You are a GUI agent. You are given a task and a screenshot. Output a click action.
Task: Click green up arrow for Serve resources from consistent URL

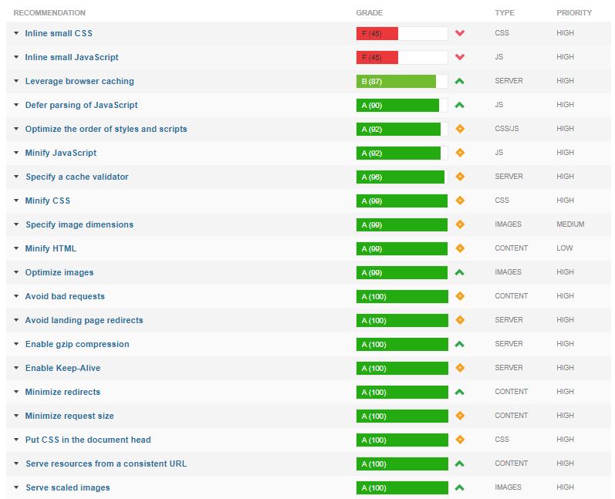pyautogui.click(x=460, y=464)
